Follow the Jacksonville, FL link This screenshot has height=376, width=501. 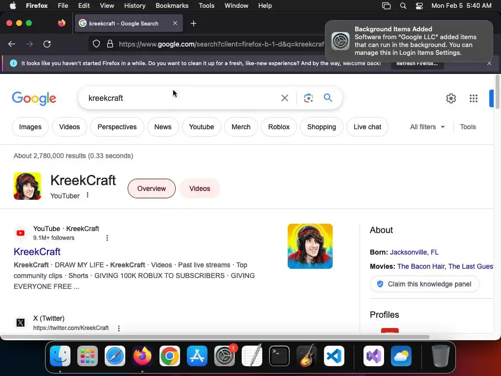[414, 252]
